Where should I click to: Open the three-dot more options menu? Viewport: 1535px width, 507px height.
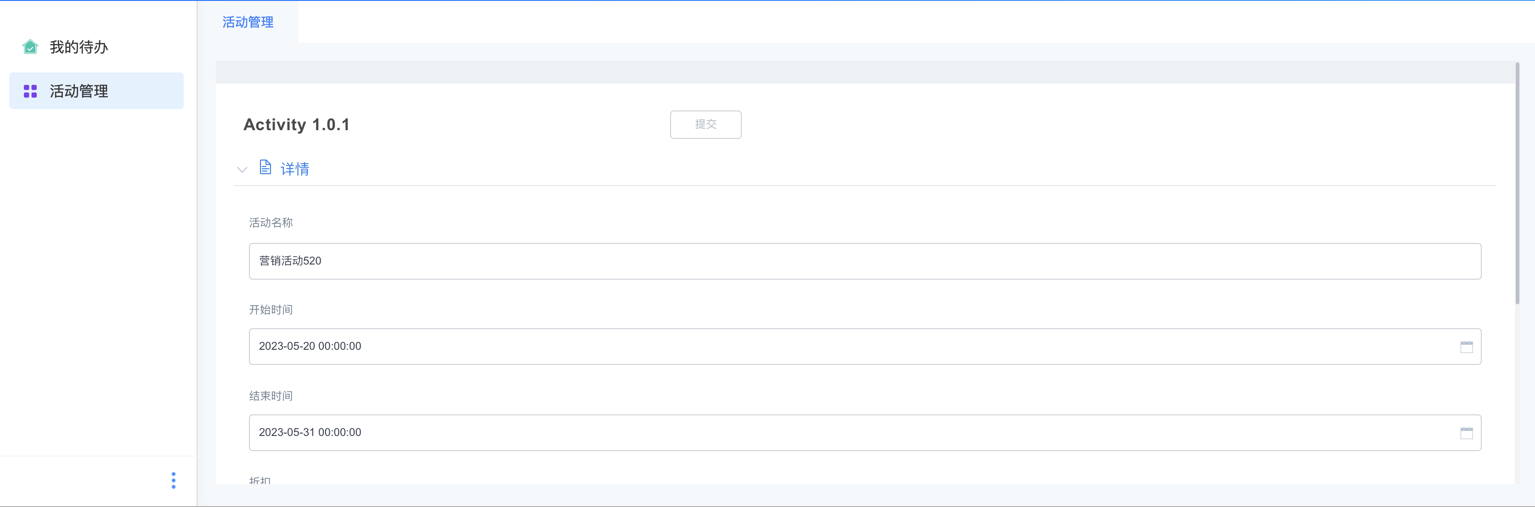174,480
